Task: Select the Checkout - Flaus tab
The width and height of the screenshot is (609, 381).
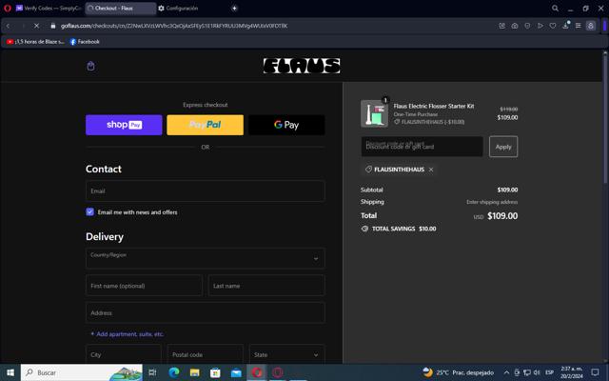Action: [x=121, y=8]
